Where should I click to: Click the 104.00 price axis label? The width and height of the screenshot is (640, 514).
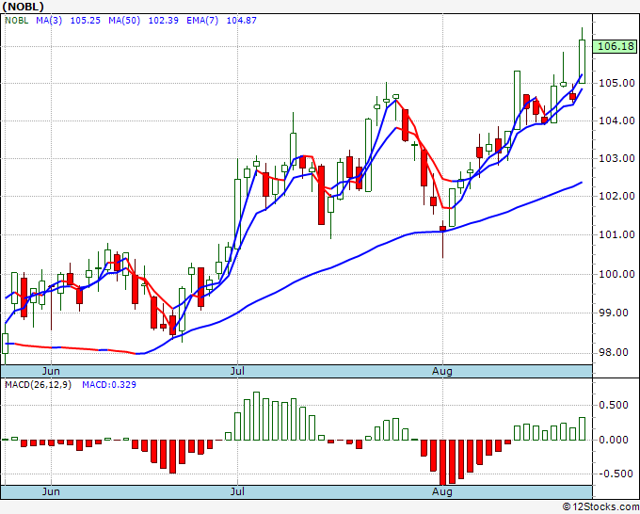point(616,120)
